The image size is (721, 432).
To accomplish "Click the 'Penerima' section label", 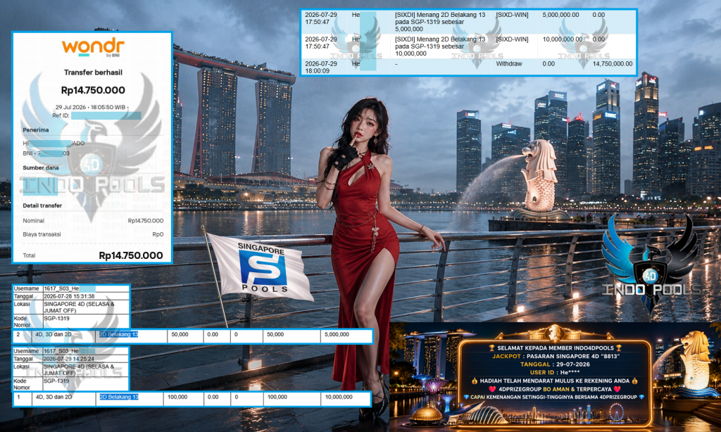I will pyautogui.click(x=36, y=130).
